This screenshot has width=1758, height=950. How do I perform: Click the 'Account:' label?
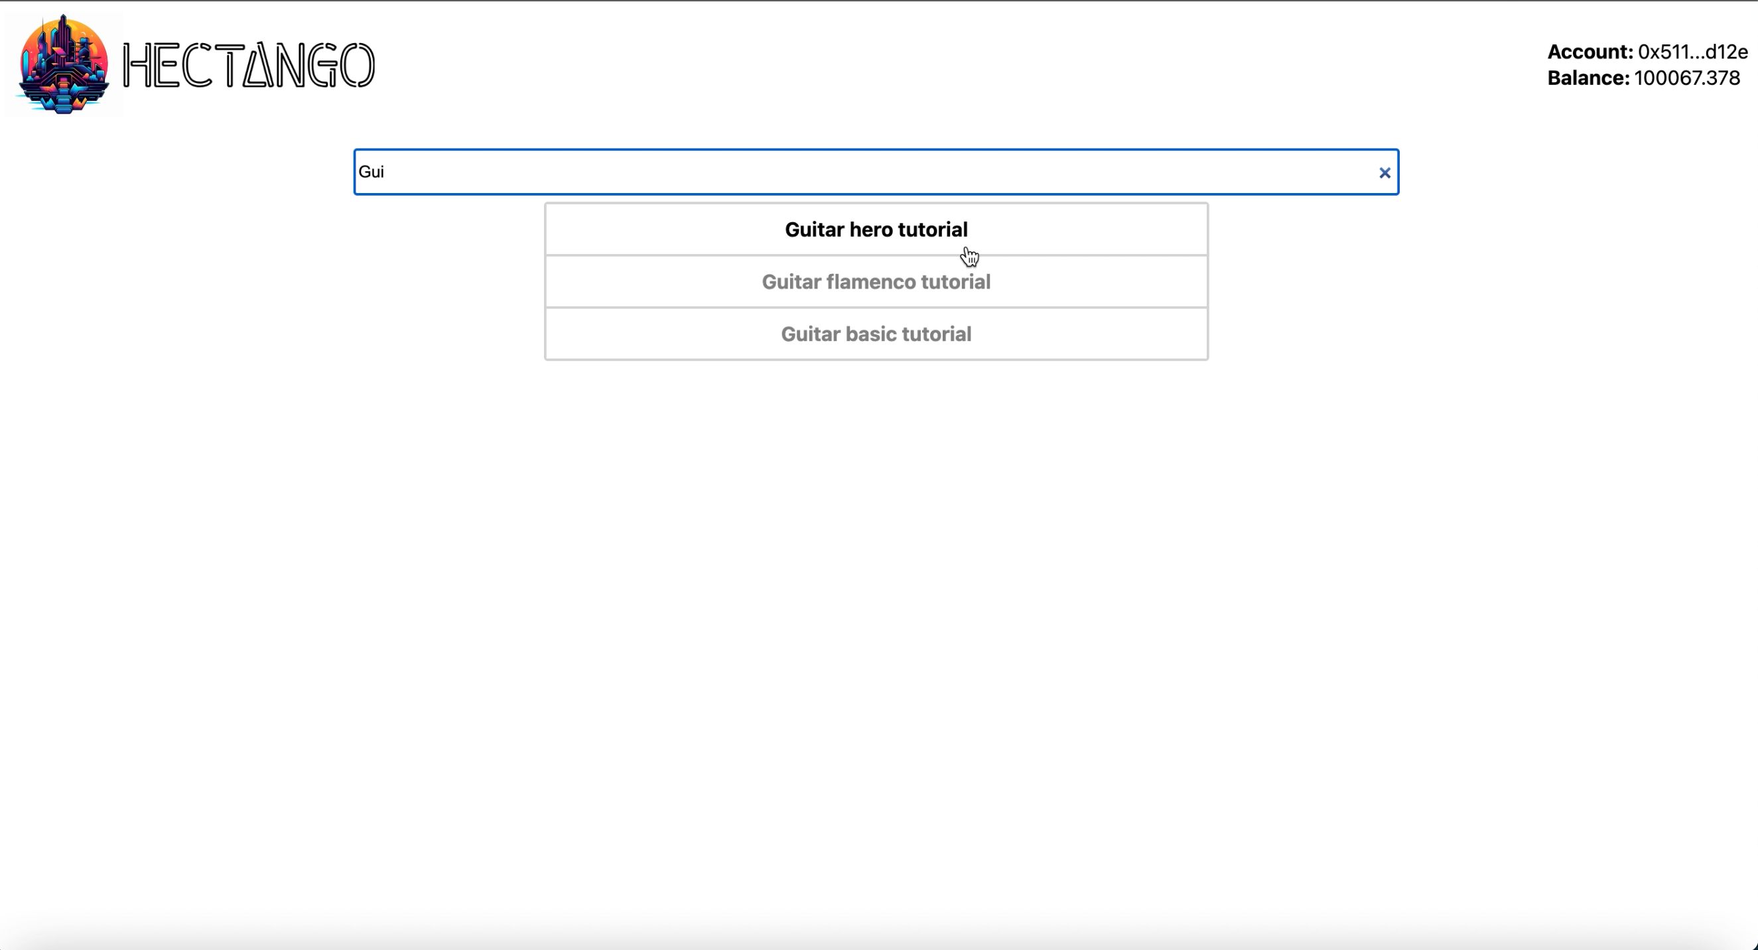point(1590,52)
